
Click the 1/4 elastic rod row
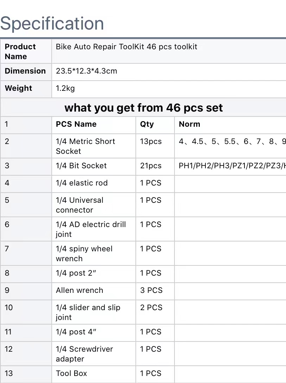click(x=143, y=184)
